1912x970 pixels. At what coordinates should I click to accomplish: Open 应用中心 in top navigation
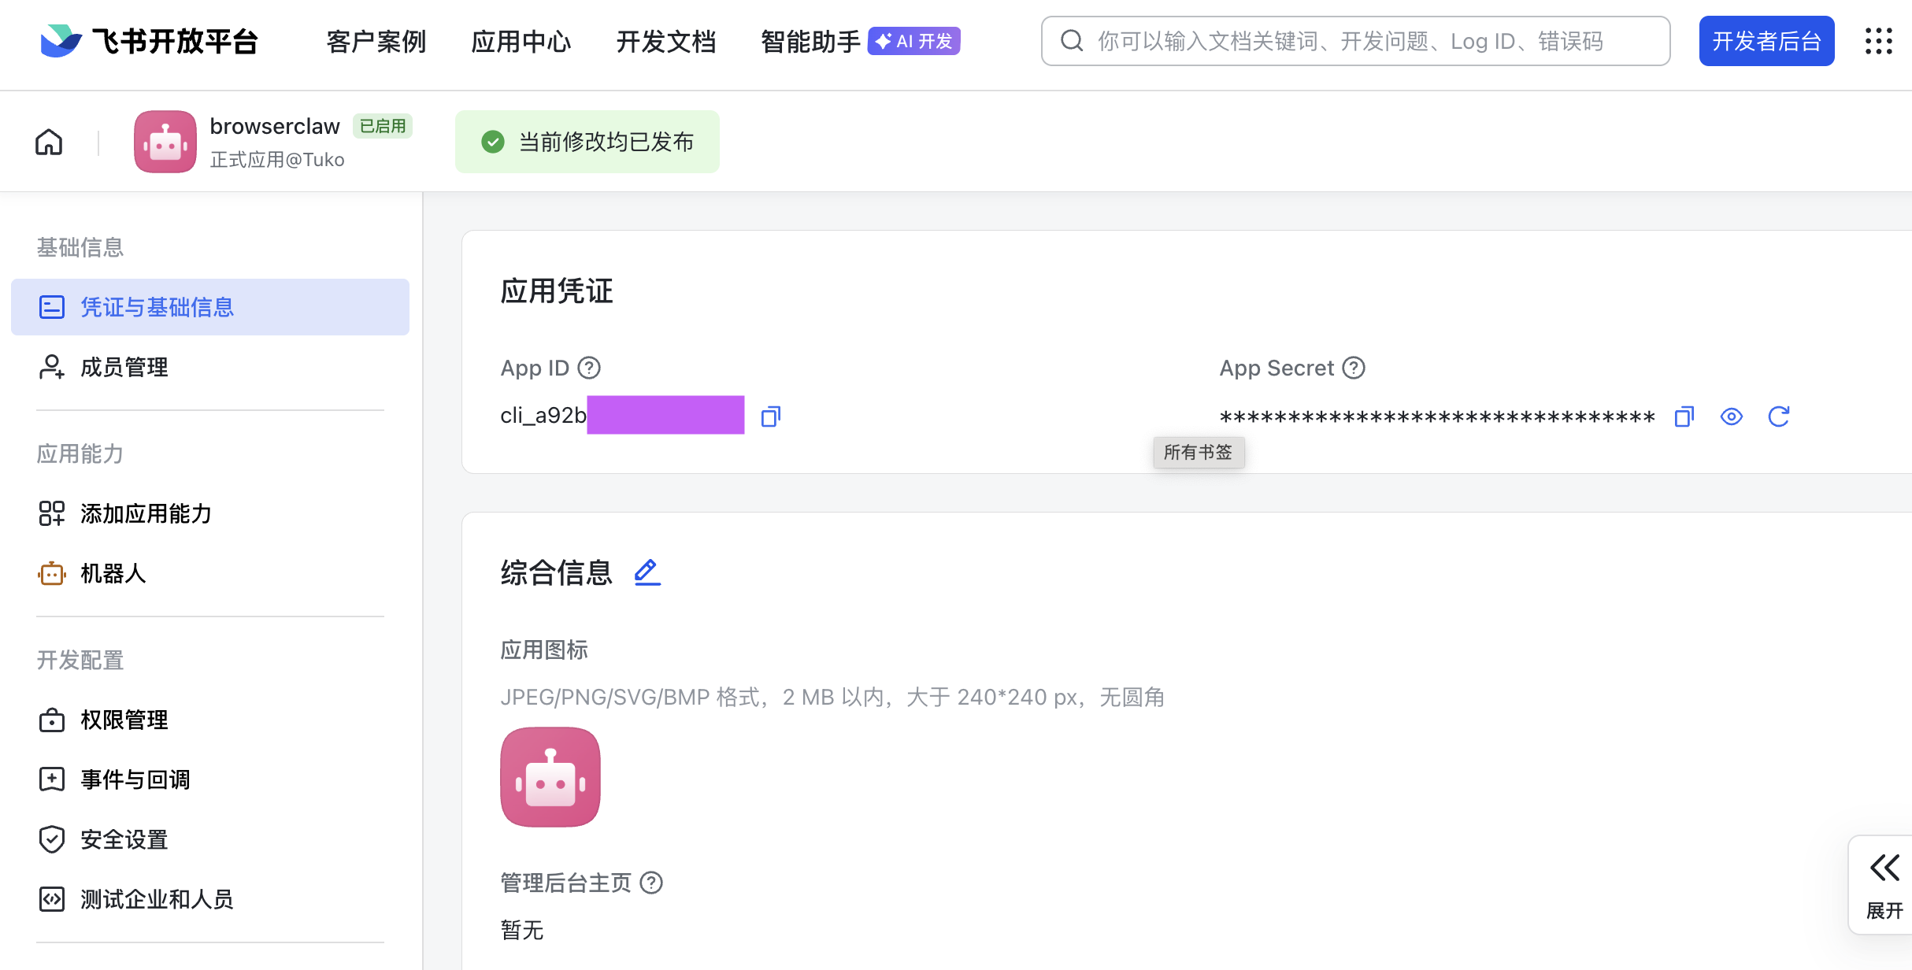tap(521, 41)
